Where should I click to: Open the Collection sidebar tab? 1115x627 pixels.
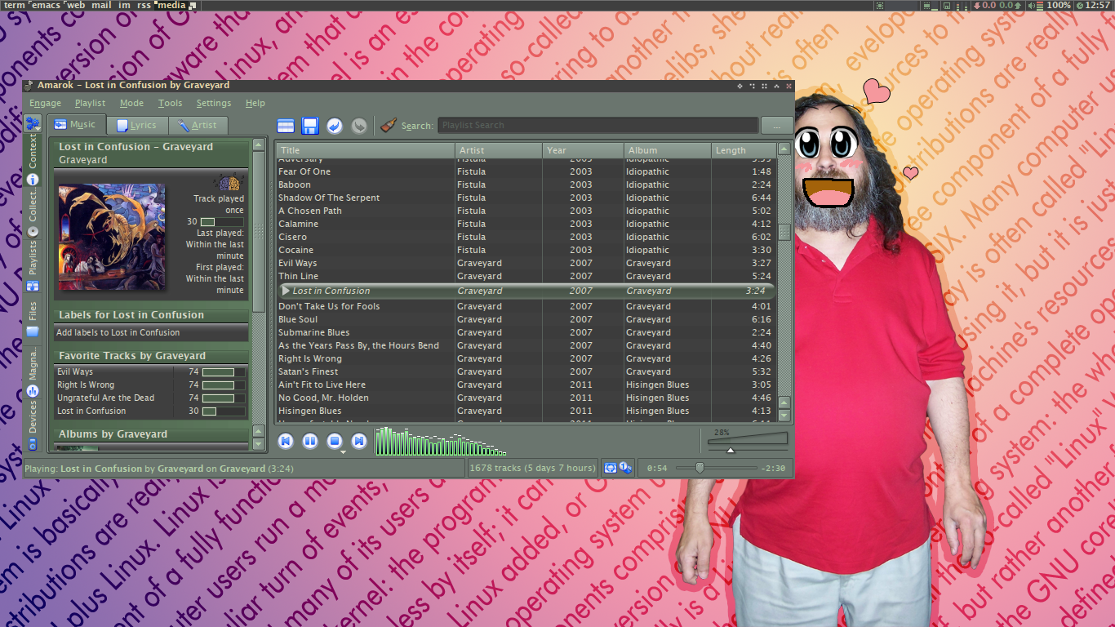33,214
